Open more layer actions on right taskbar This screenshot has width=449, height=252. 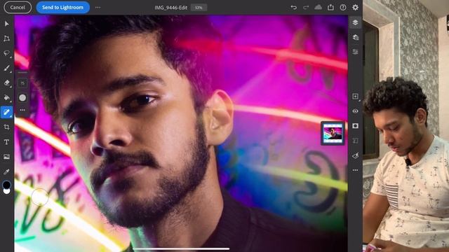(356, 170)
